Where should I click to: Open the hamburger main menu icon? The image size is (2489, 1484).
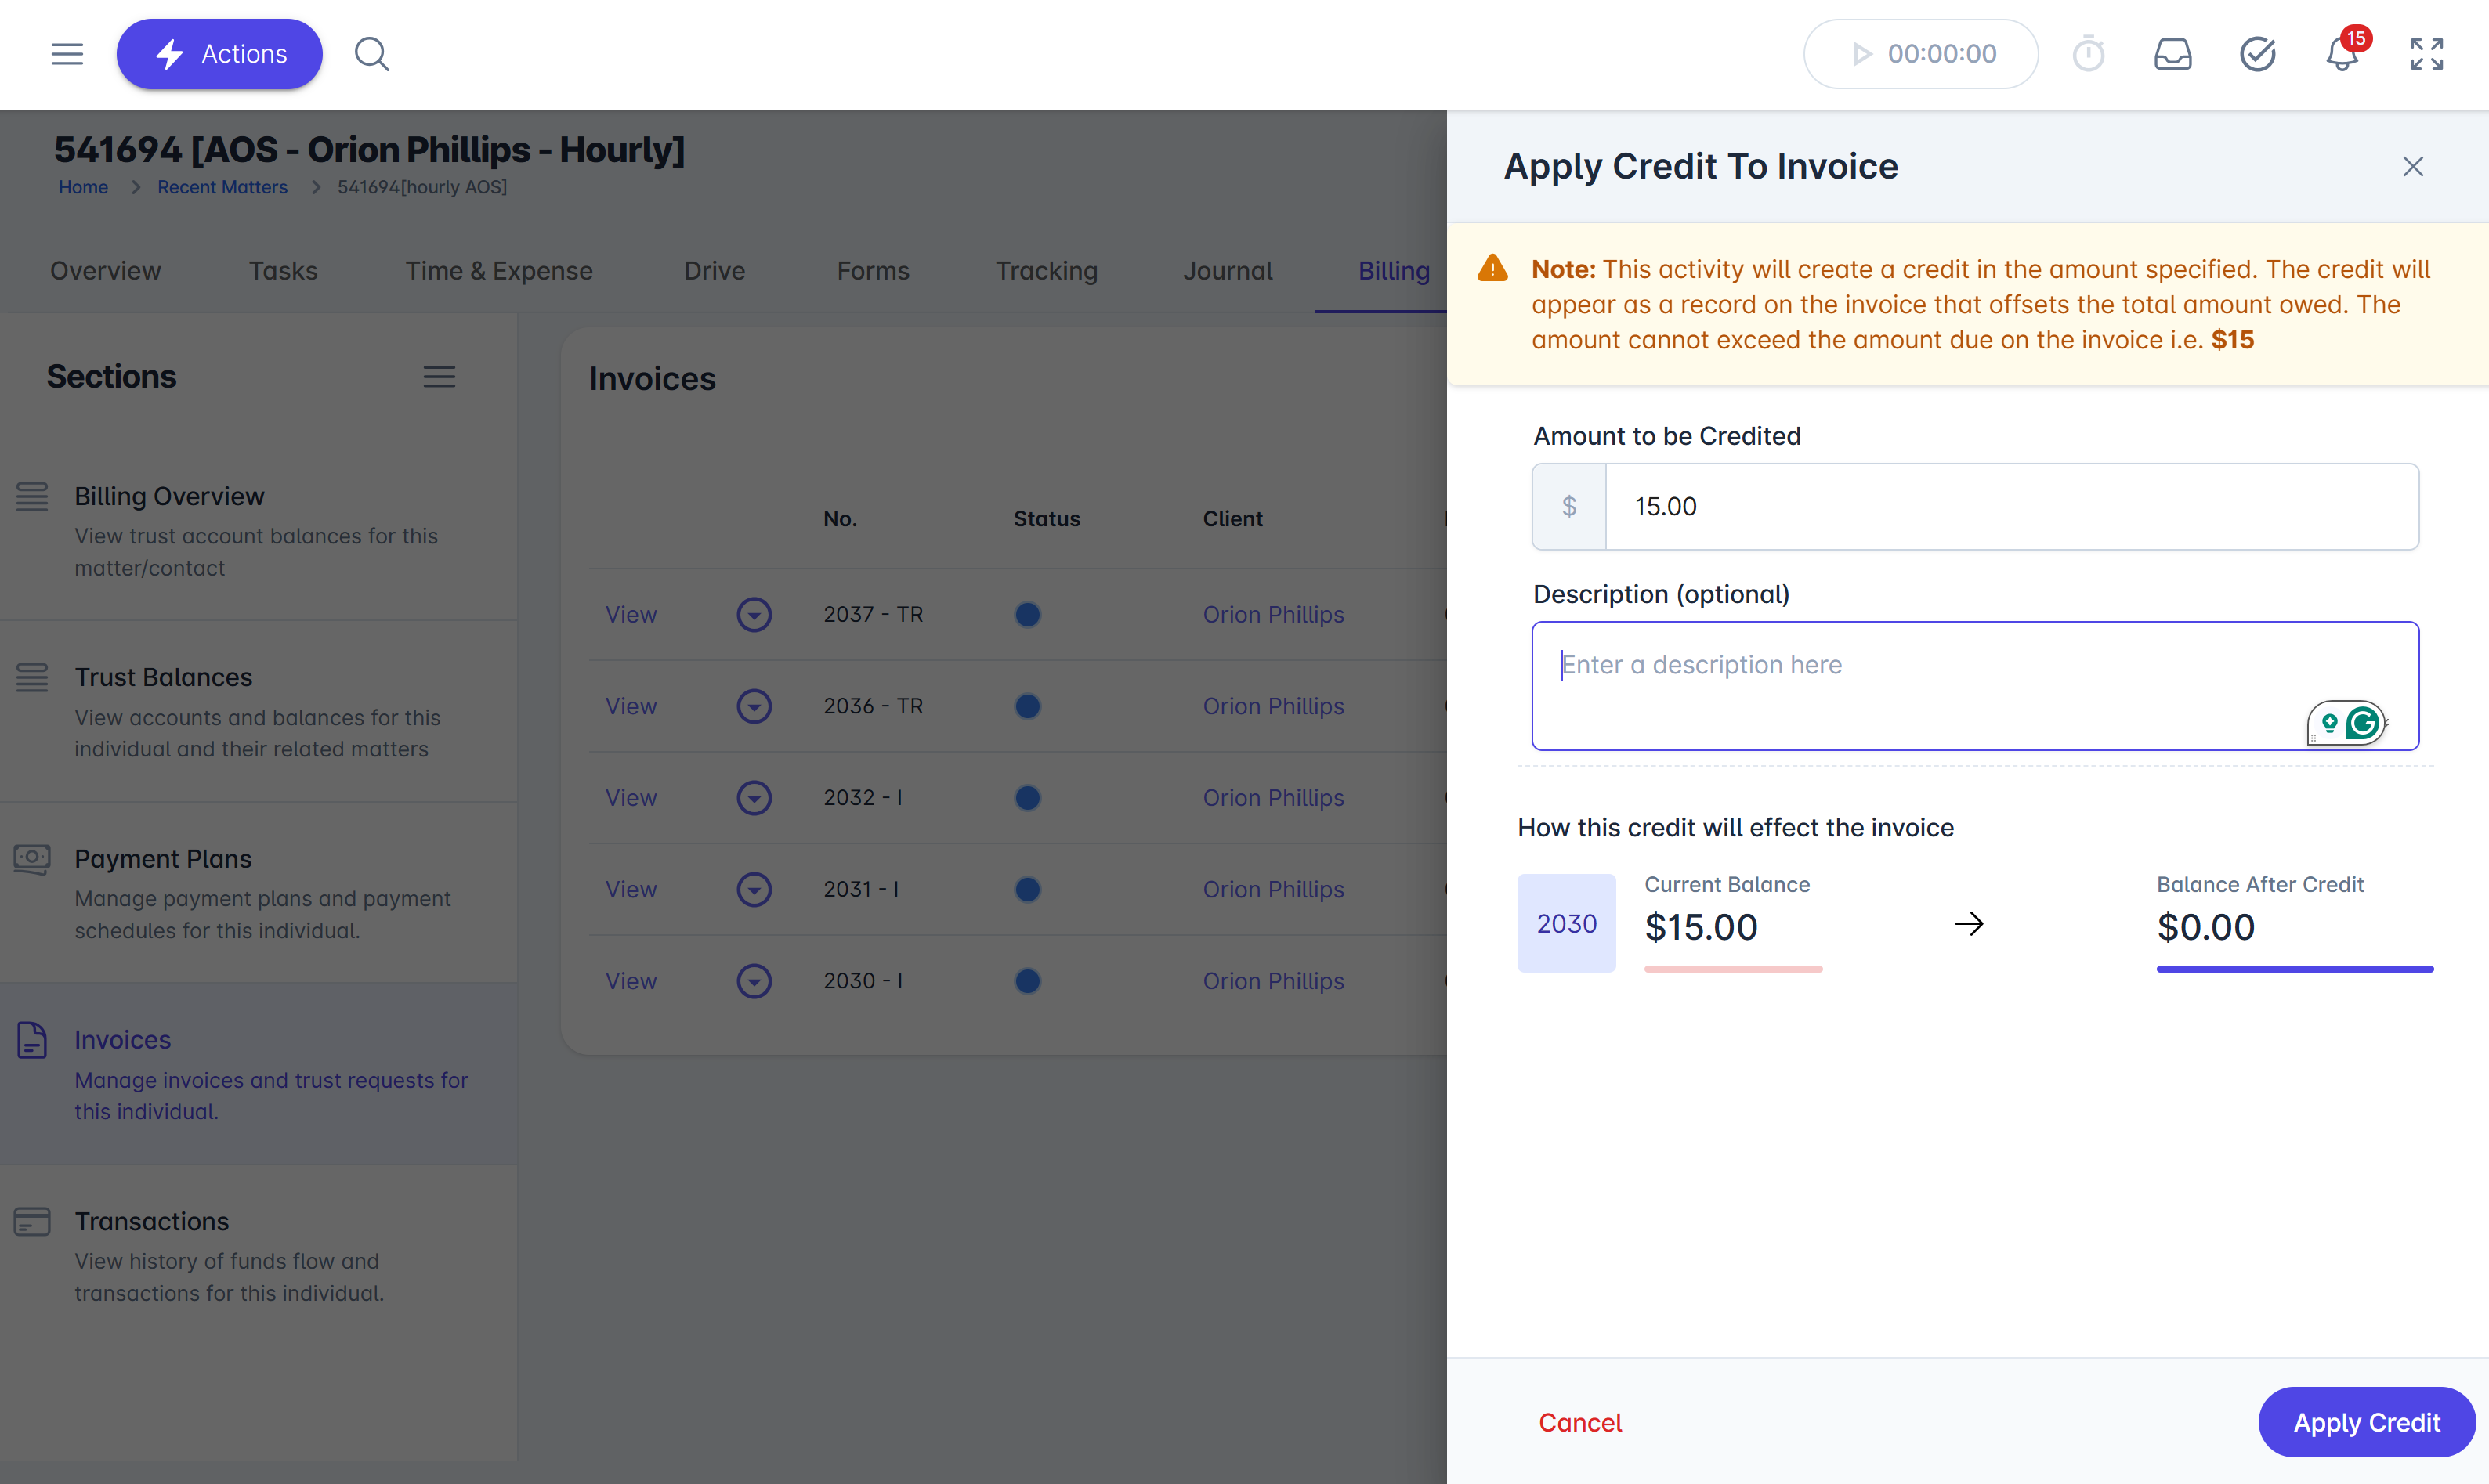[x=67, y=54]
